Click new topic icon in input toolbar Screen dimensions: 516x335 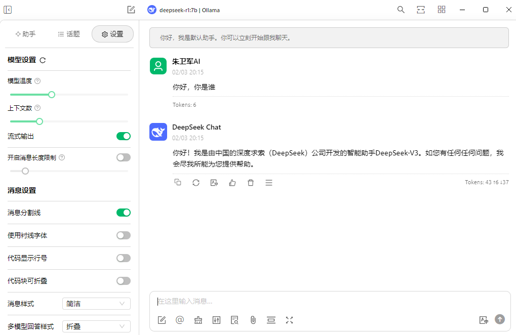click(x=162, y=320)
